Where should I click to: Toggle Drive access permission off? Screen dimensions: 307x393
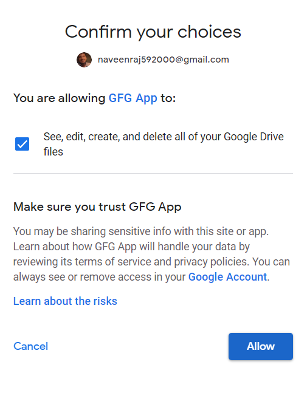(22, 144)
